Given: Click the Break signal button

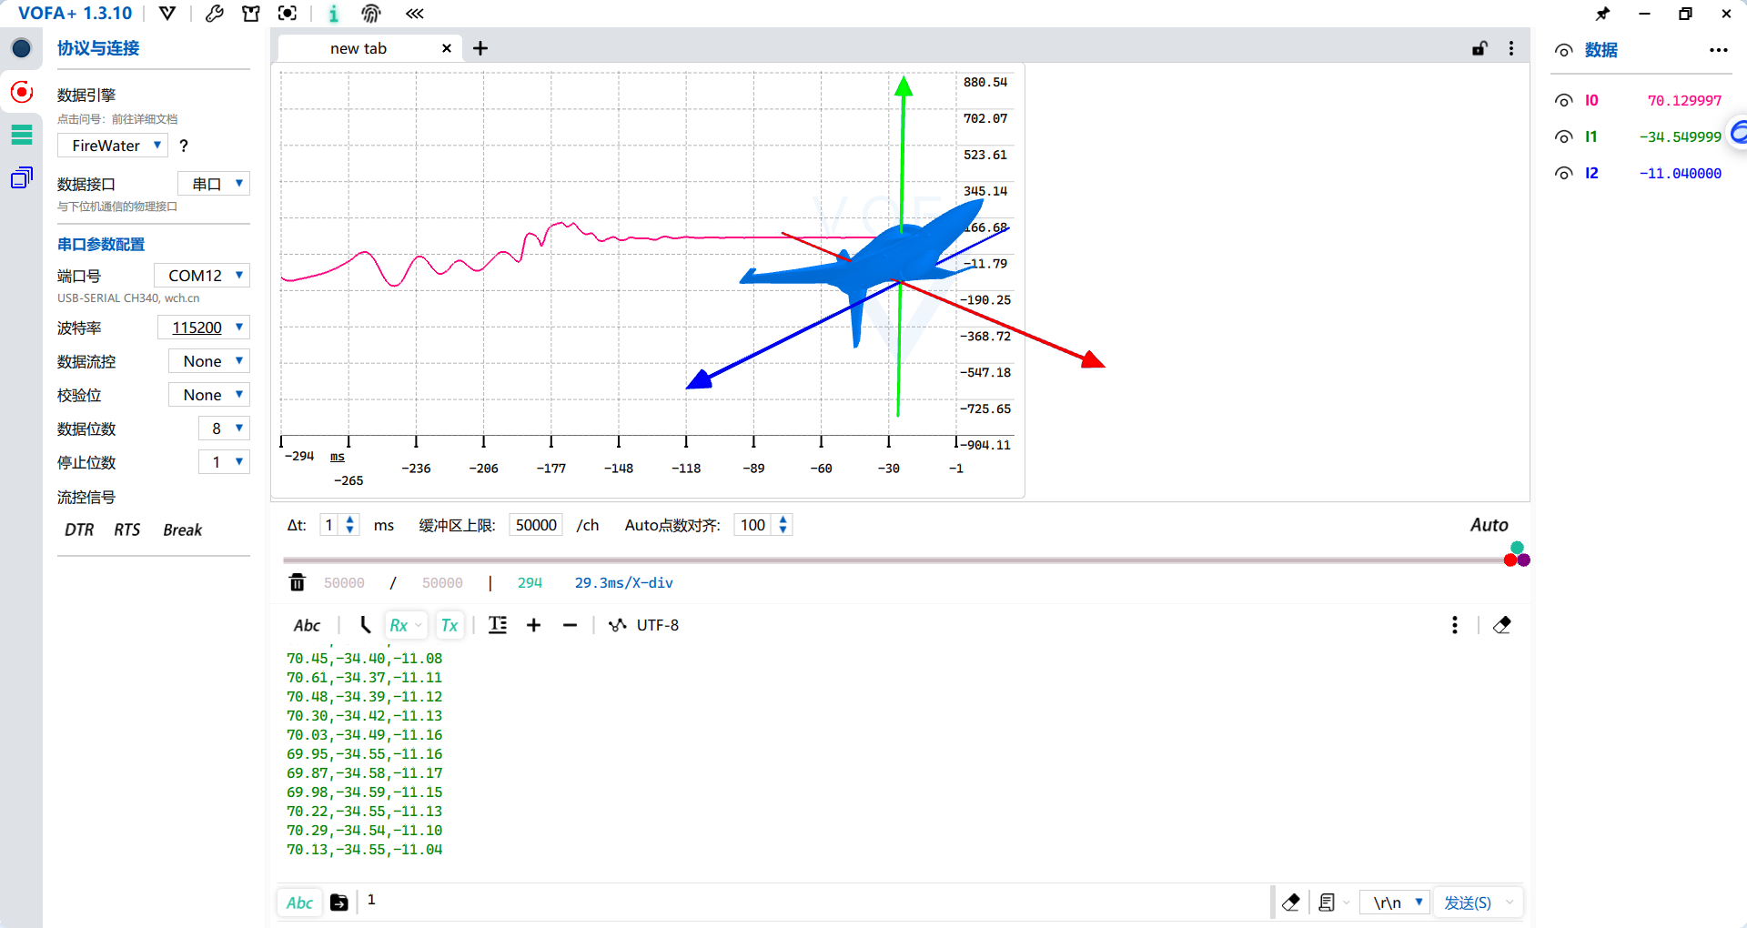Looking at the screenshot, I should pyautogui.click(x=182, y=530).
